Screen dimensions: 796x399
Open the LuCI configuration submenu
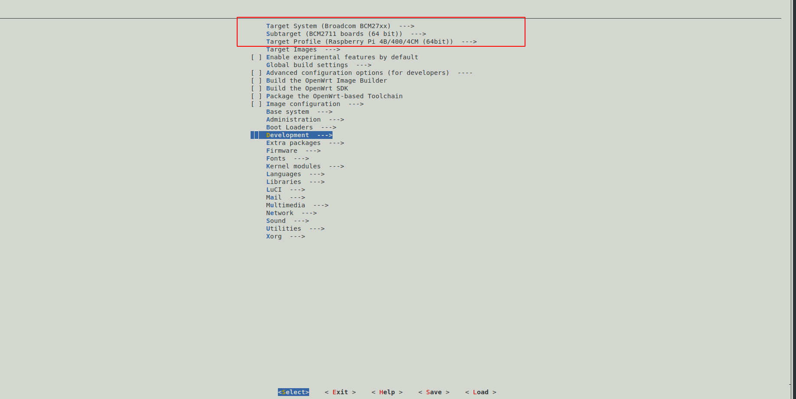[x=274, y=189]
